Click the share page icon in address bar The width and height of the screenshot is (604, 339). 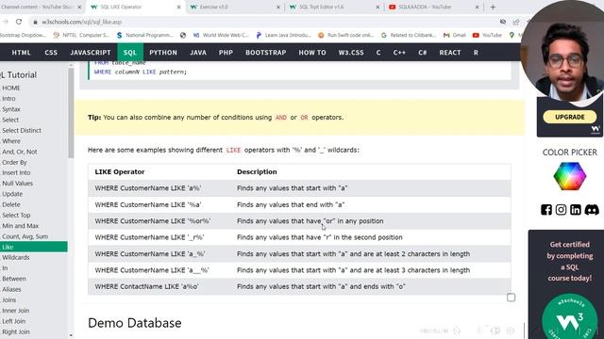click(516, 22)
